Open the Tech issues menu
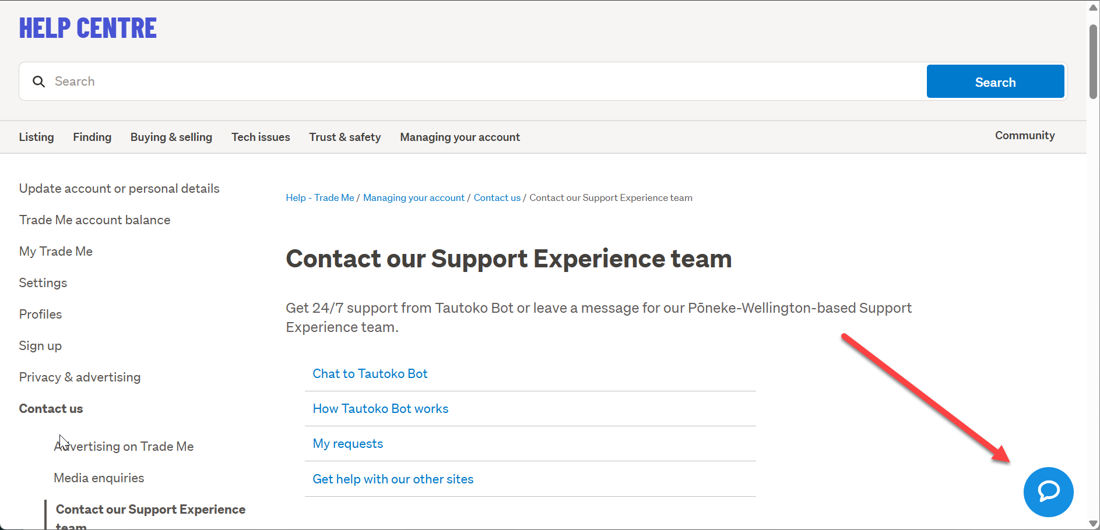 point(261,137)
